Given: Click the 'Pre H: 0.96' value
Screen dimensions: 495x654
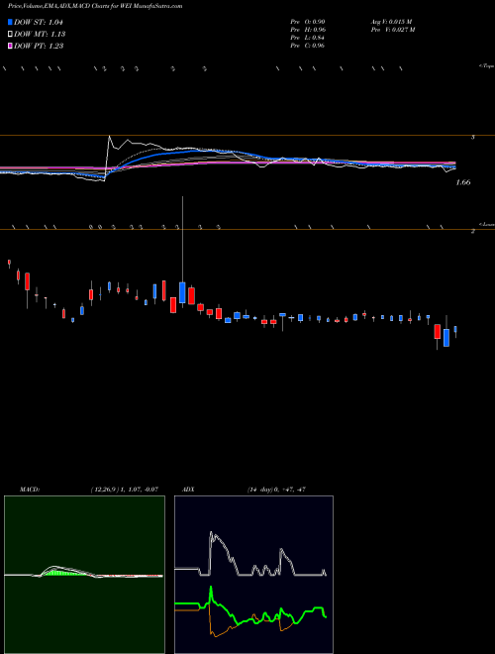Looking at the screenshot, I should tap(308, 30).
